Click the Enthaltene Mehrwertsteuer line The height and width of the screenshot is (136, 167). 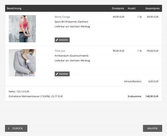pyautogui.click(x=36, y=96)
